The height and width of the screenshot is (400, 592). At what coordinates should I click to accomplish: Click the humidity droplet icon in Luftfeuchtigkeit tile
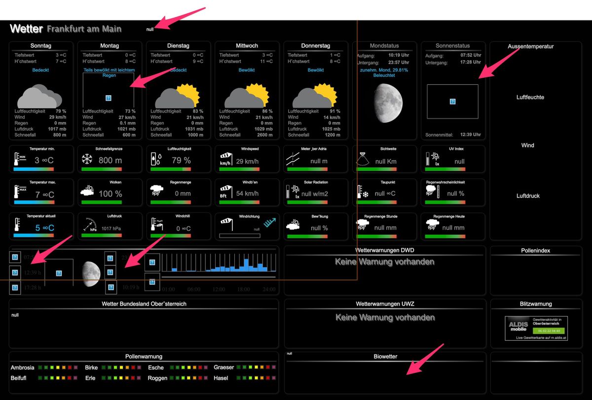155,159
